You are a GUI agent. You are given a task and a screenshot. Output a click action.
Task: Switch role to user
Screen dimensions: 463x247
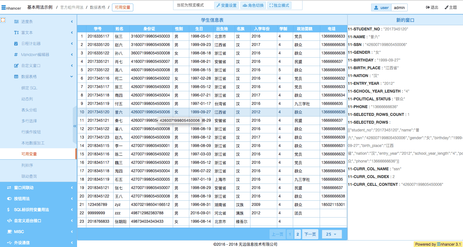(381, 8)
